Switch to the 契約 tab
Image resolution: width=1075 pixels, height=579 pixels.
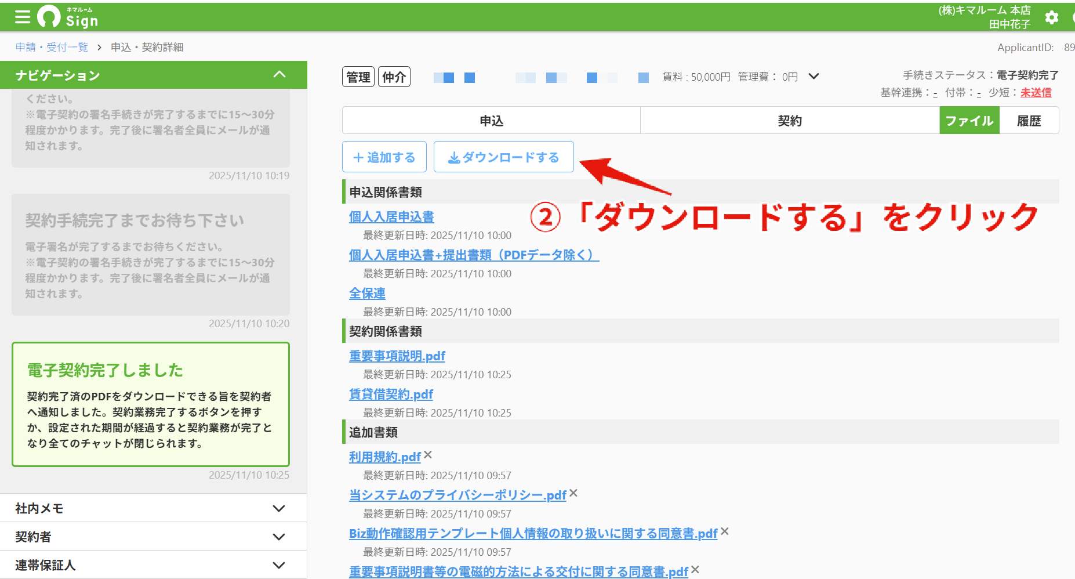[790, 121]
